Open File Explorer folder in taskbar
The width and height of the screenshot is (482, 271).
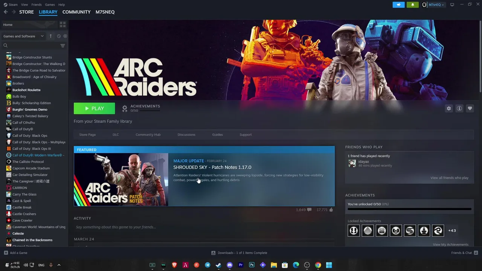click(x=274, y=265)
